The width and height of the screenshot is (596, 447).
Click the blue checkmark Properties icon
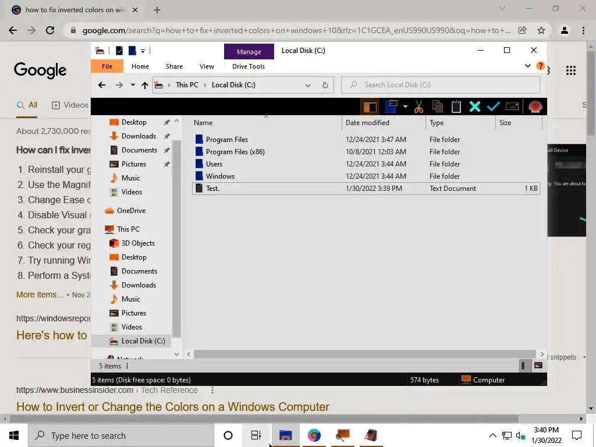(x=493, y=107)
